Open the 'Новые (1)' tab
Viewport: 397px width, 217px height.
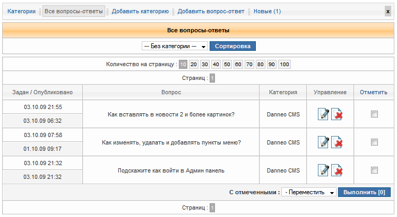pos(267,11)
